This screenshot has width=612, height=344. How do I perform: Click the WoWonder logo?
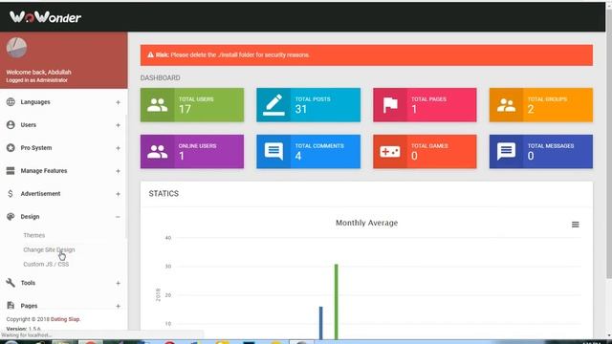tap(45, 17)
